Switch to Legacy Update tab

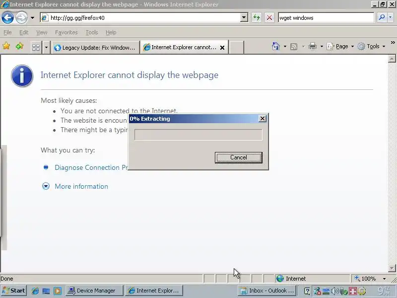click(x=95, y=47)
